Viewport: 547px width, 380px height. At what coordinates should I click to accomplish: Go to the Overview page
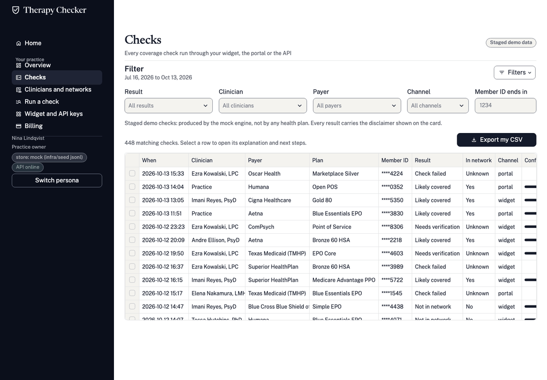point(57,65)
